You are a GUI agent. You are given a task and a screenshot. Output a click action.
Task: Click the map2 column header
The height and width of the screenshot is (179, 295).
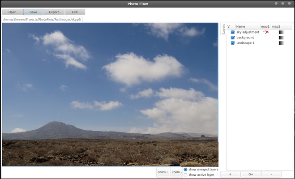[x=282, y=26]
